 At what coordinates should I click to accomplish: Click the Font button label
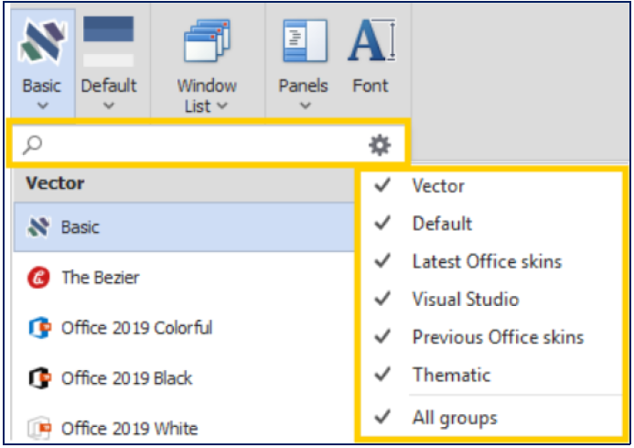[x=371, y=86]
